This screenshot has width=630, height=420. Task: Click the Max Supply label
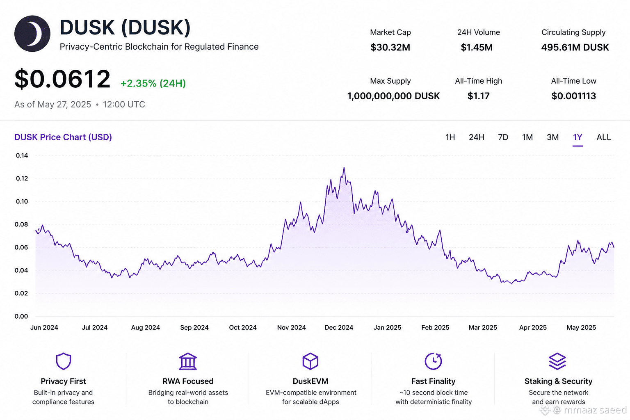tap(390, 81)
